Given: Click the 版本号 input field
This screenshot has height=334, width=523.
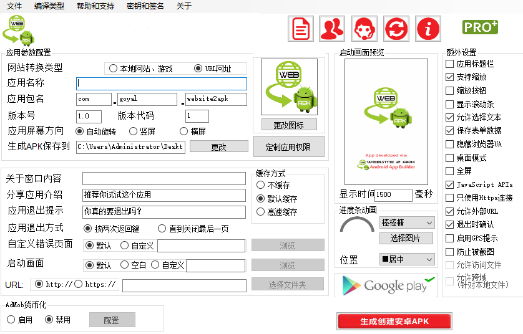Looking at the screenshot, I should tap(89, 117).
